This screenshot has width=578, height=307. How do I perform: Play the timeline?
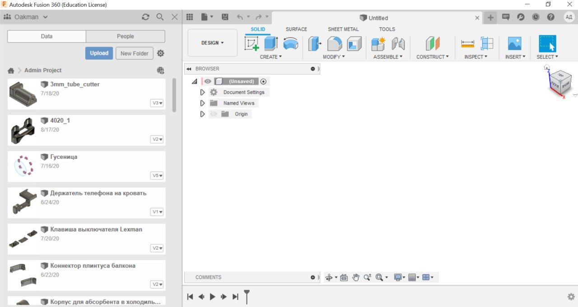point(213,297)
